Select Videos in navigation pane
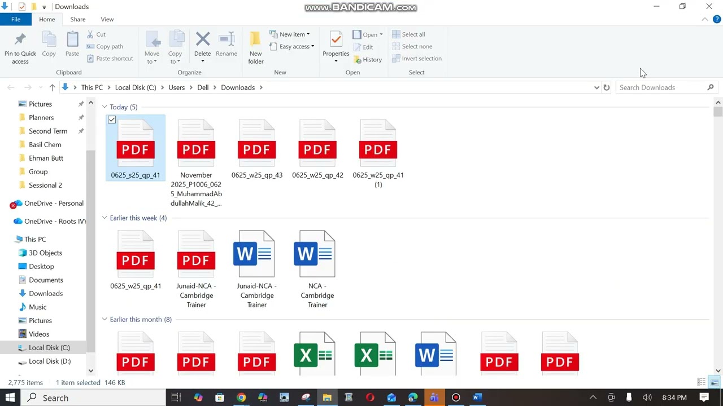Image resolution: width=723 pixels, height=406 pixels. (39, 334)
